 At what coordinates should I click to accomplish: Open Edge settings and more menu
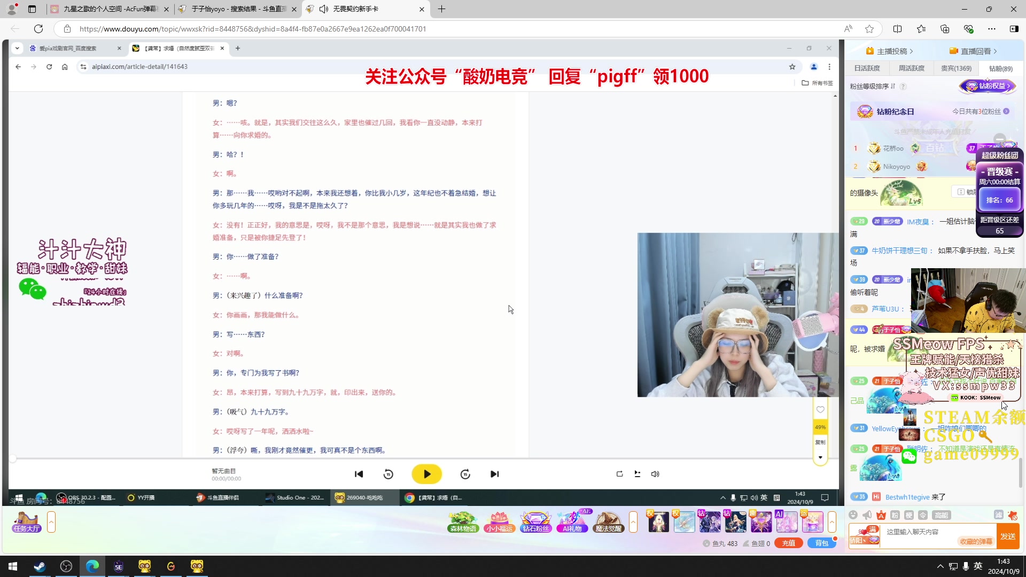[x=992, y=29]
